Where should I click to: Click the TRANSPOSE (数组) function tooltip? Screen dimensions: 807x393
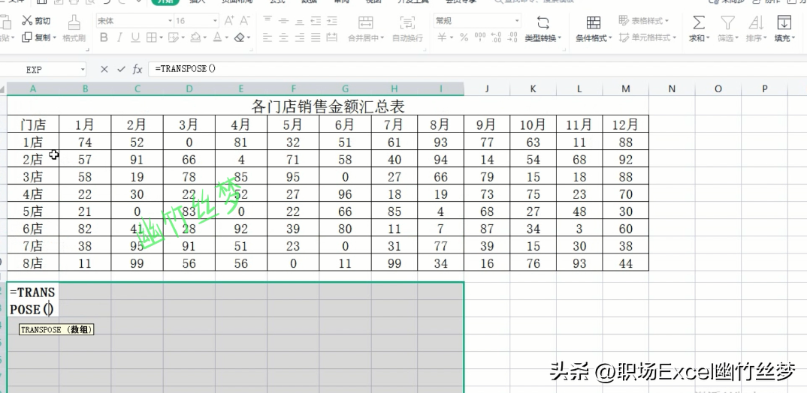pyautogui.click(x=56, y=330)
